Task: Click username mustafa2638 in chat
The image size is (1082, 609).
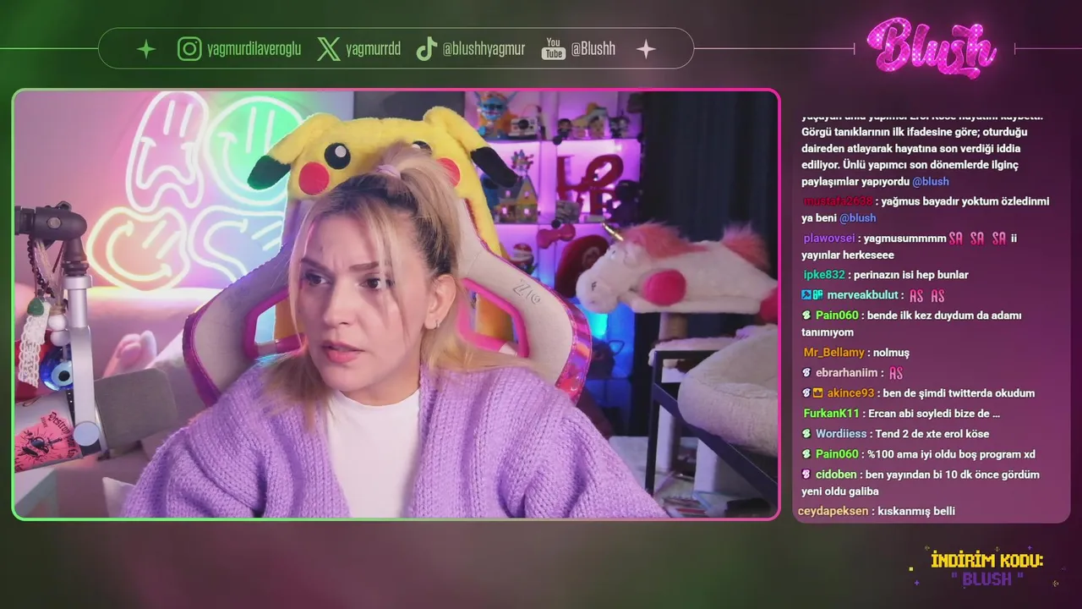Action: pyautogui.click(x=838, y=201)
